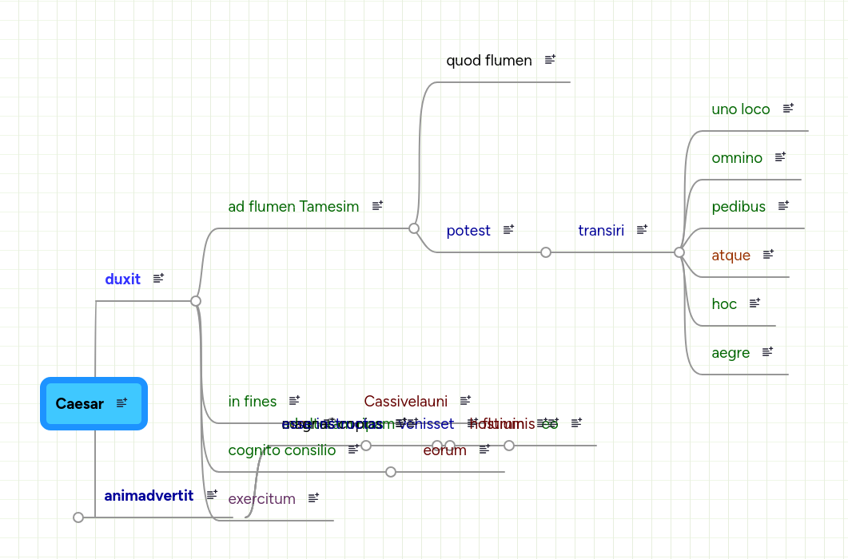Image resolution: width=848 pixels, height=559 pixels.
Task: Open the note icon on the Caesar node
Action: pyautogui.click(x=121, y=403)
